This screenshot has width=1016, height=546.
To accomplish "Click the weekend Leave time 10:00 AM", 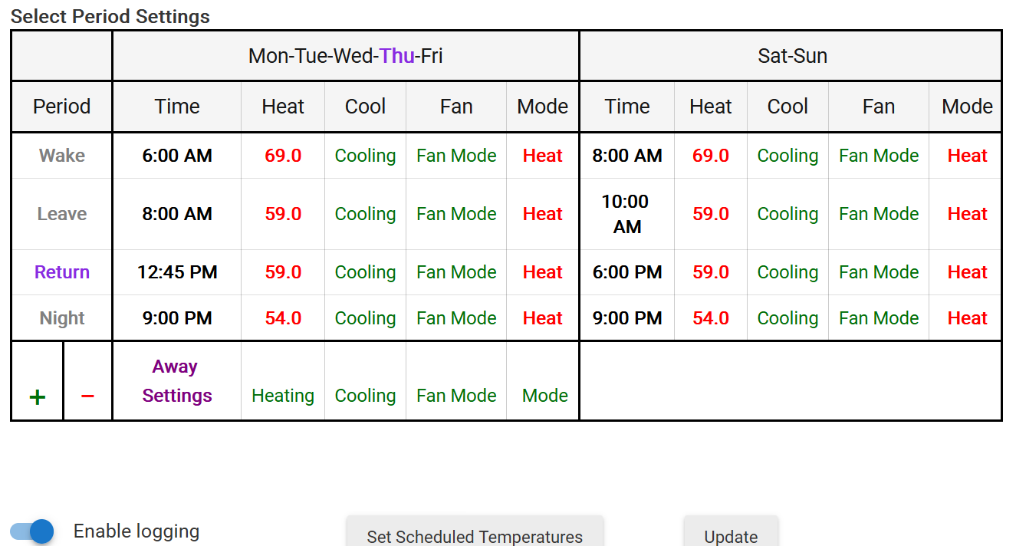I will [626, 214].
